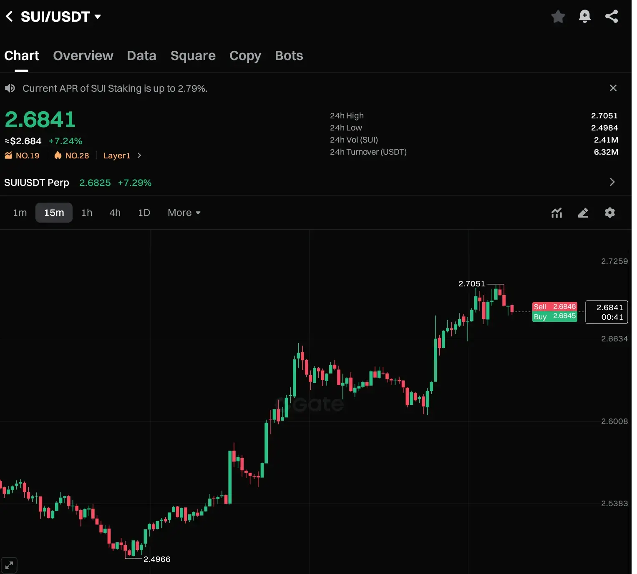This screenshot has width=637, height=574.
Task: Open the Overview tab
Action: 83,56
